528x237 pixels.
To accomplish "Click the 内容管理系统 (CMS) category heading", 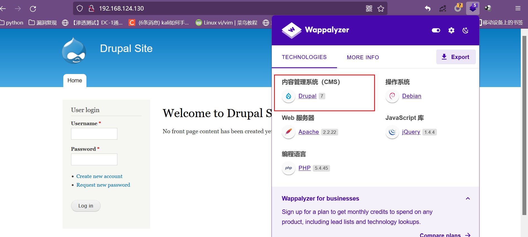I will coord(311,82).
